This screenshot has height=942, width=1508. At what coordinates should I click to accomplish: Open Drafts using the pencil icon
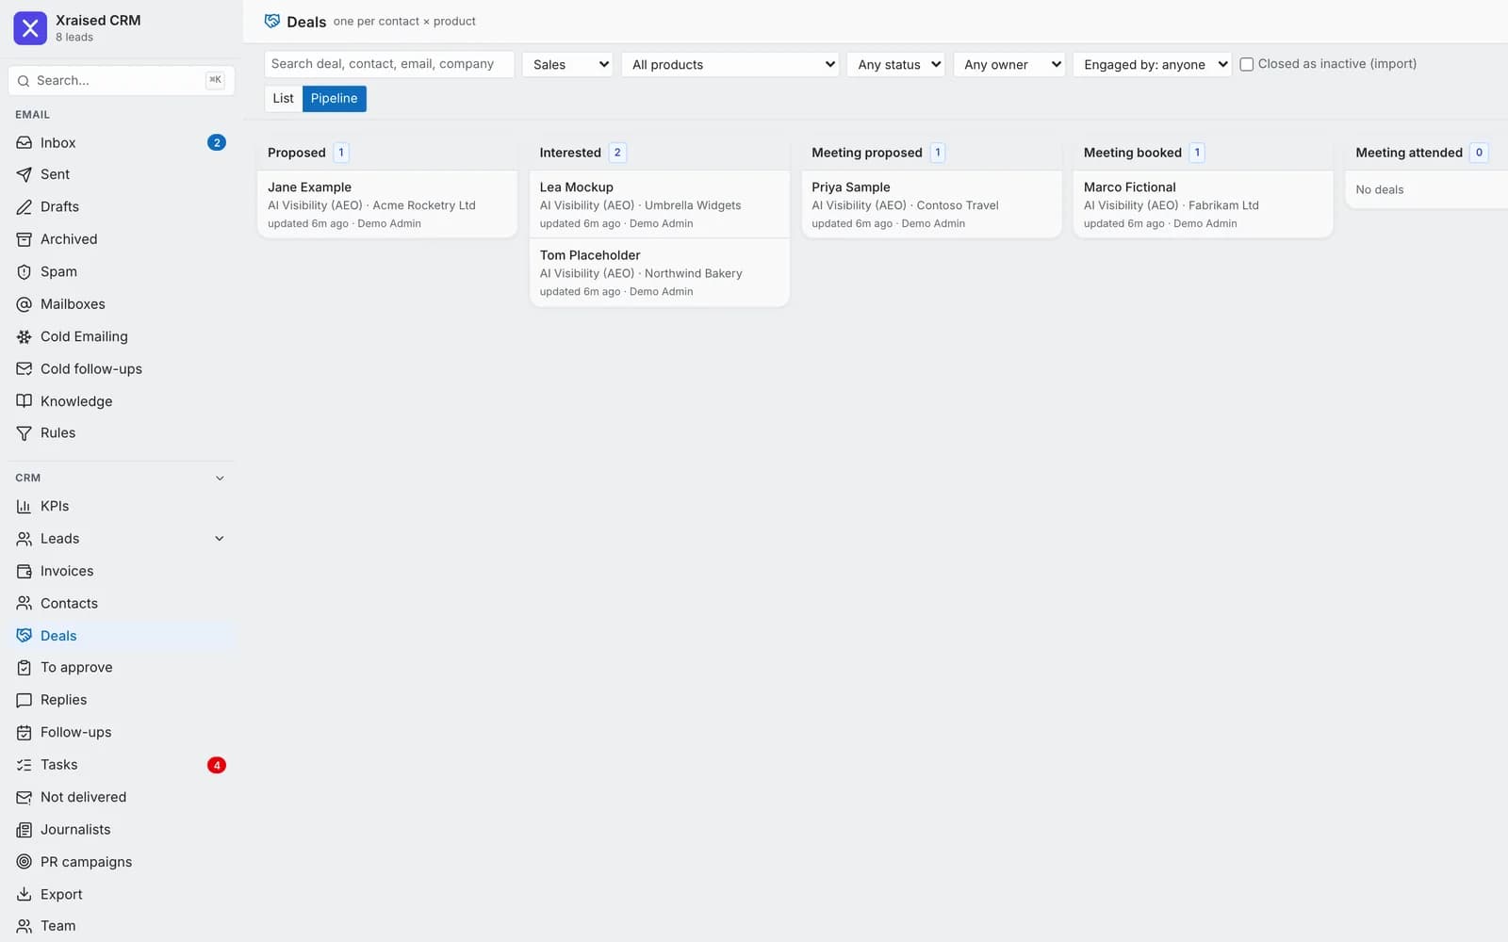coord(25,207)
